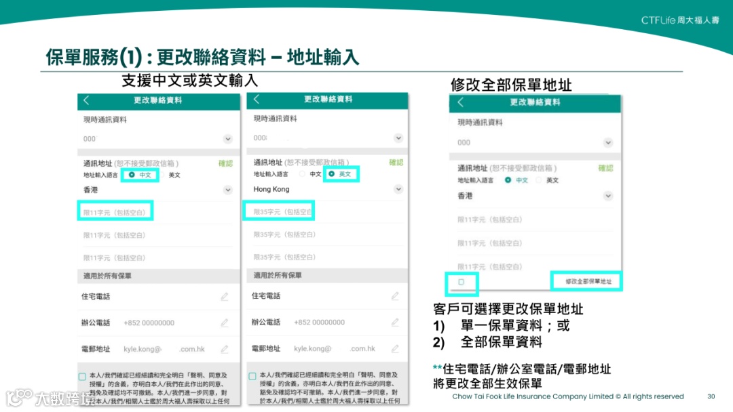The height and width of the screenshot is (412, 733).
Task: Click the 限11字元（包括空白）address input field
Action: coord(115,211)
